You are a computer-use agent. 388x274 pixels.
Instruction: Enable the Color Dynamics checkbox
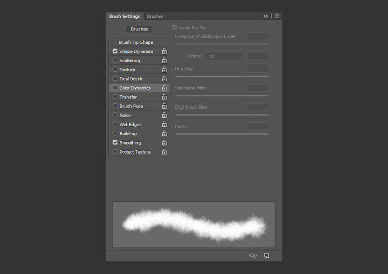tap(115, 88)
